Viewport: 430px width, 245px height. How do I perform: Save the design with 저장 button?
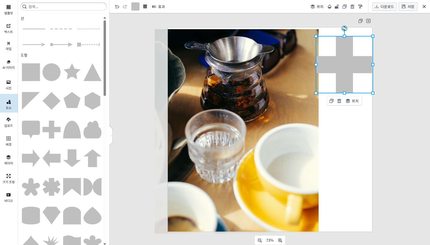408,7
